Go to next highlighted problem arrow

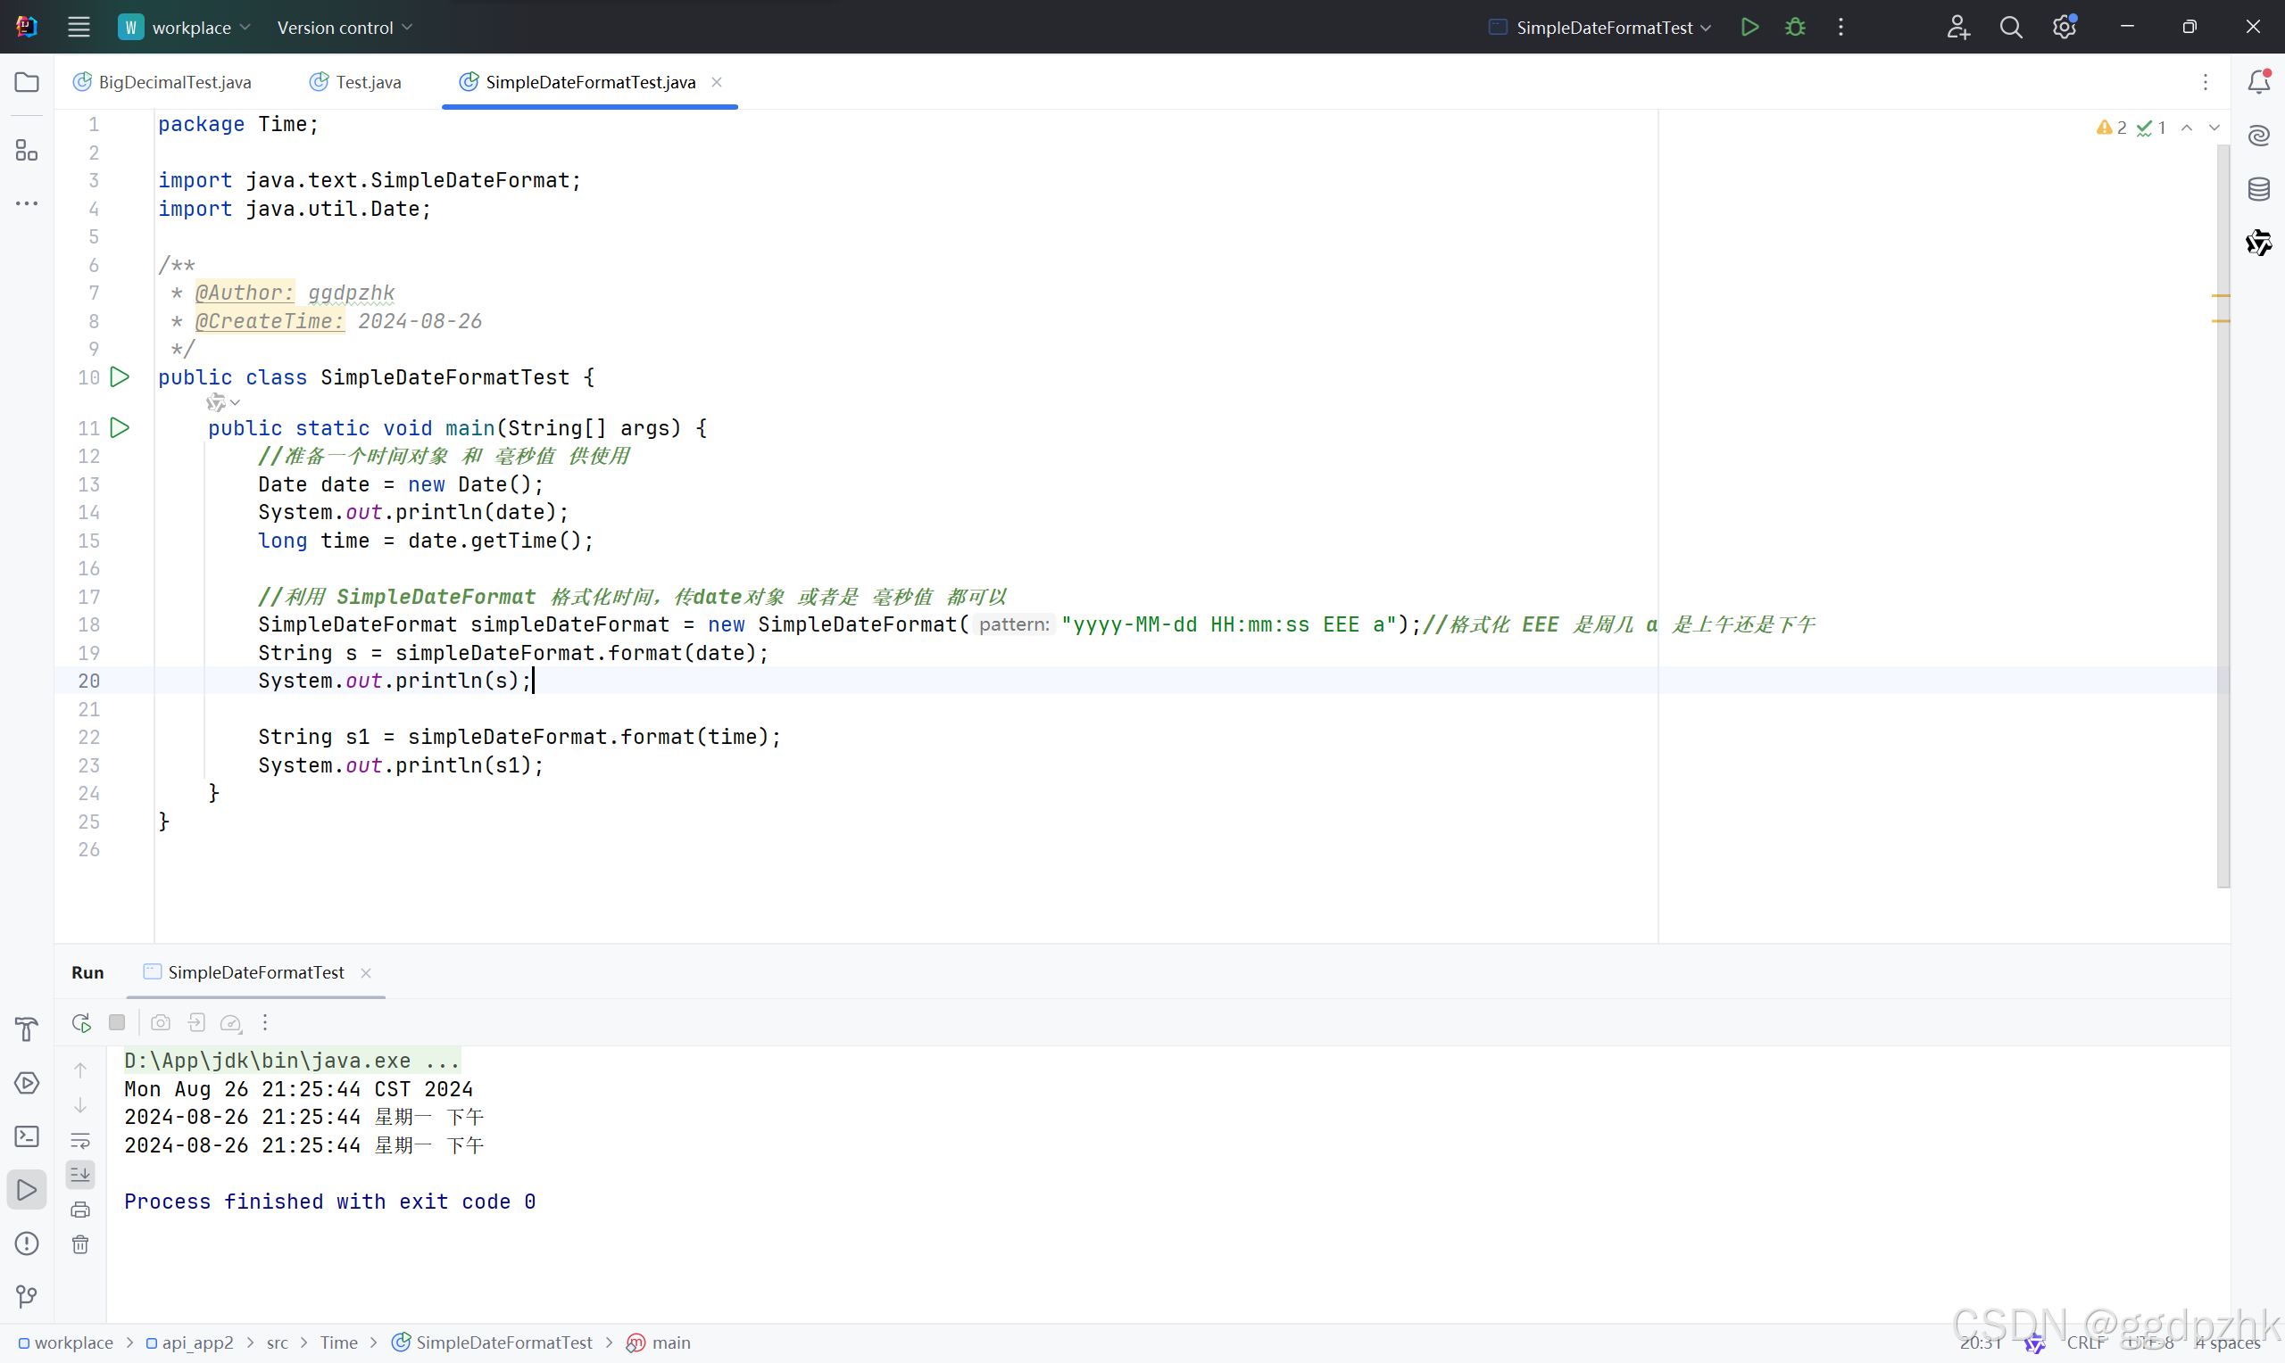2215,128
